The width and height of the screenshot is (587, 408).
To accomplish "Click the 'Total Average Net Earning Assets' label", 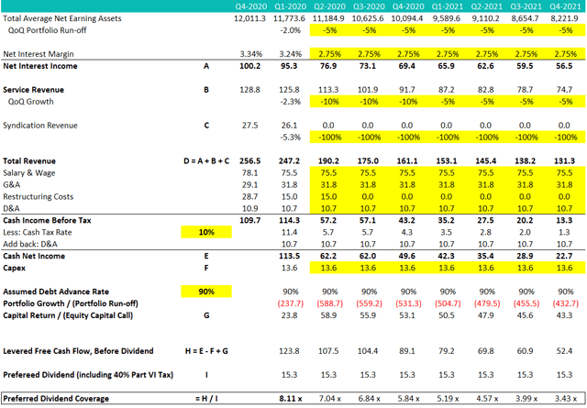I will [x=62, y=18].
